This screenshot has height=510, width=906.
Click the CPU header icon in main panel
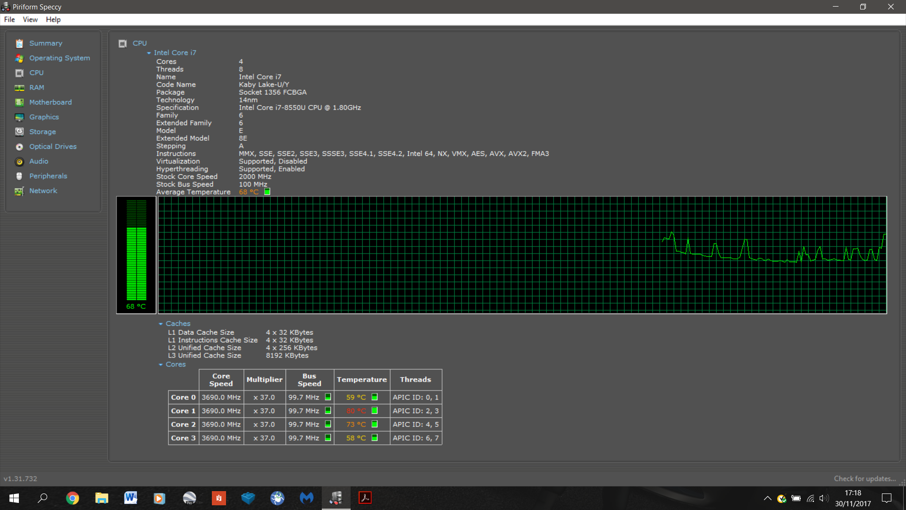point(123,43)
